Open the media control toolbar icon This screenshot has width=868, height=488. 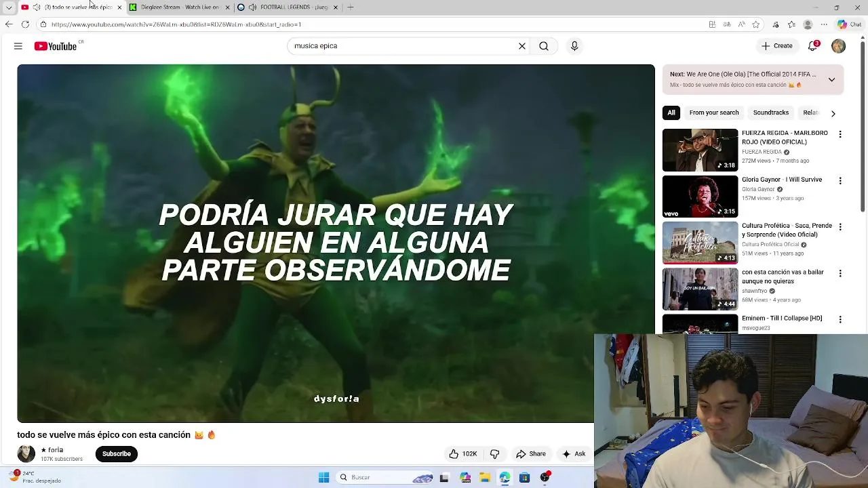(776, 24)
